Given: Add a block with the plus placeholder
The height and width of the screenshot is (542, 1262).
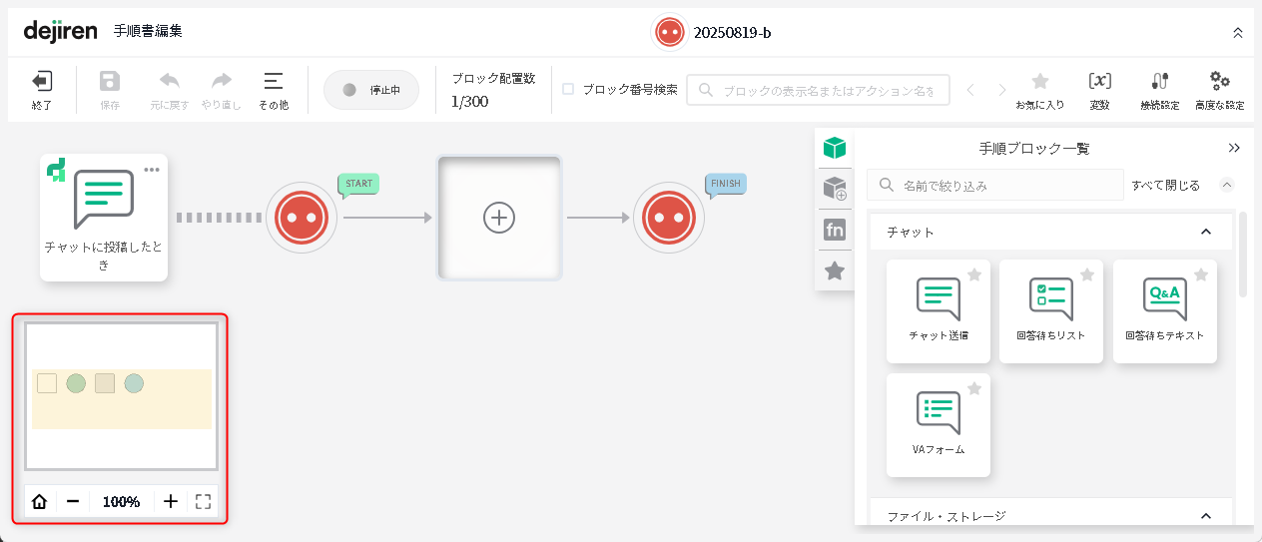Looking at the screenshot, I should coord(499,218).
